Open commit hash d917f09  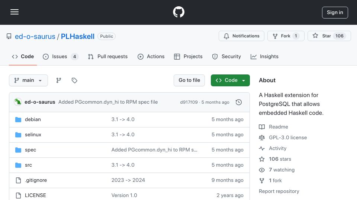click(189, 102)
